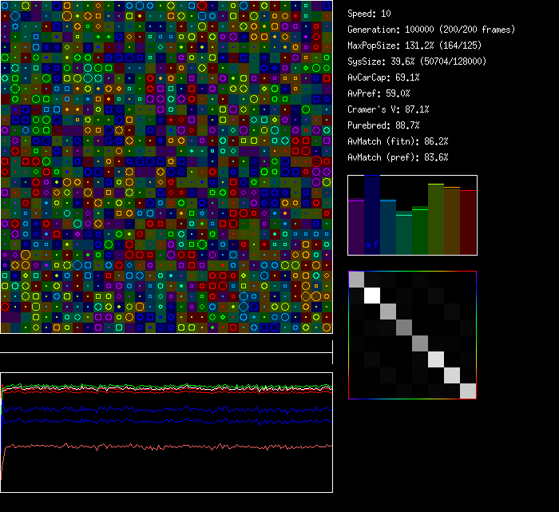Click the lowest pink line in the time graph
Image resolution: width=559 pixels, height=512 pixels.
[x=160, y=446]
